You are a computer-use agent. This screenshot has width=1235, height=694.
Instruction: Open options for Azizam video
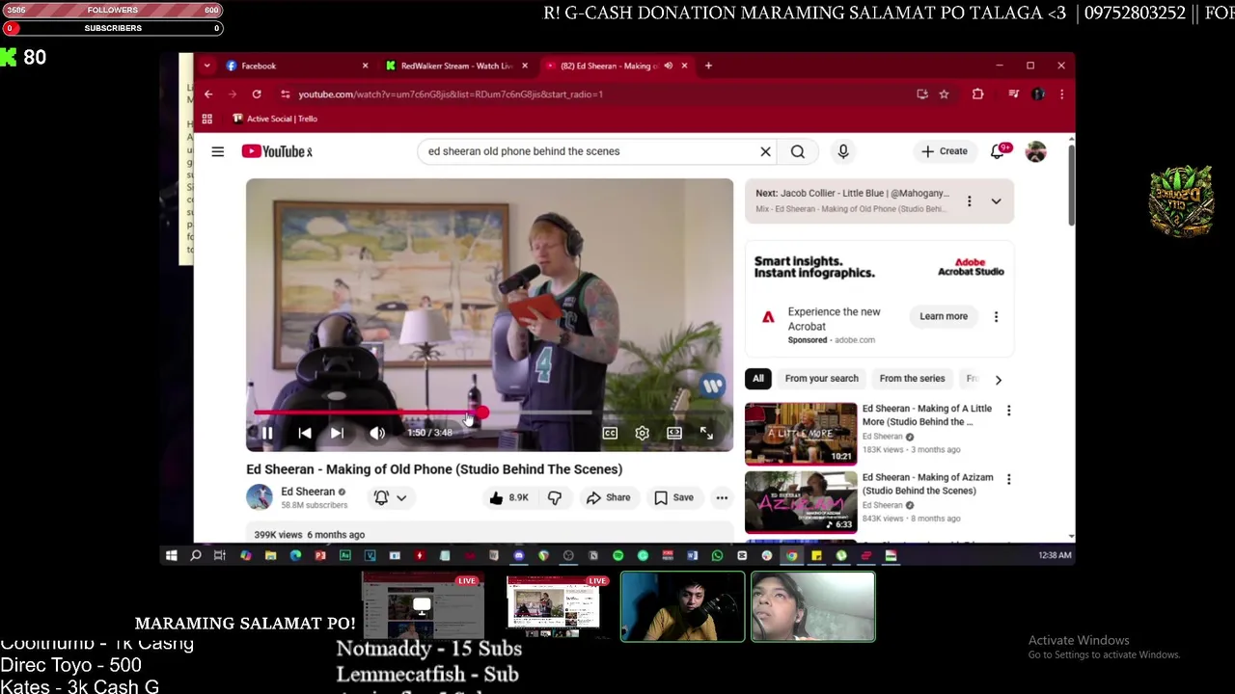click(x=1008, y=480)
